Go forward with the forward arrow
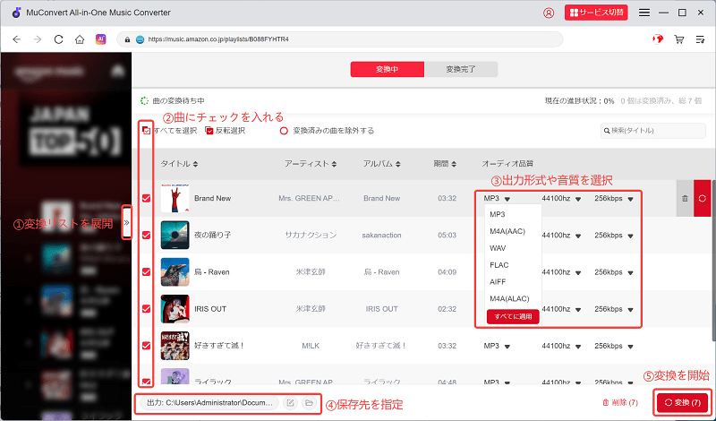This screenshot has width=716, height=421. pyautogui.click(x=38, y=39)
